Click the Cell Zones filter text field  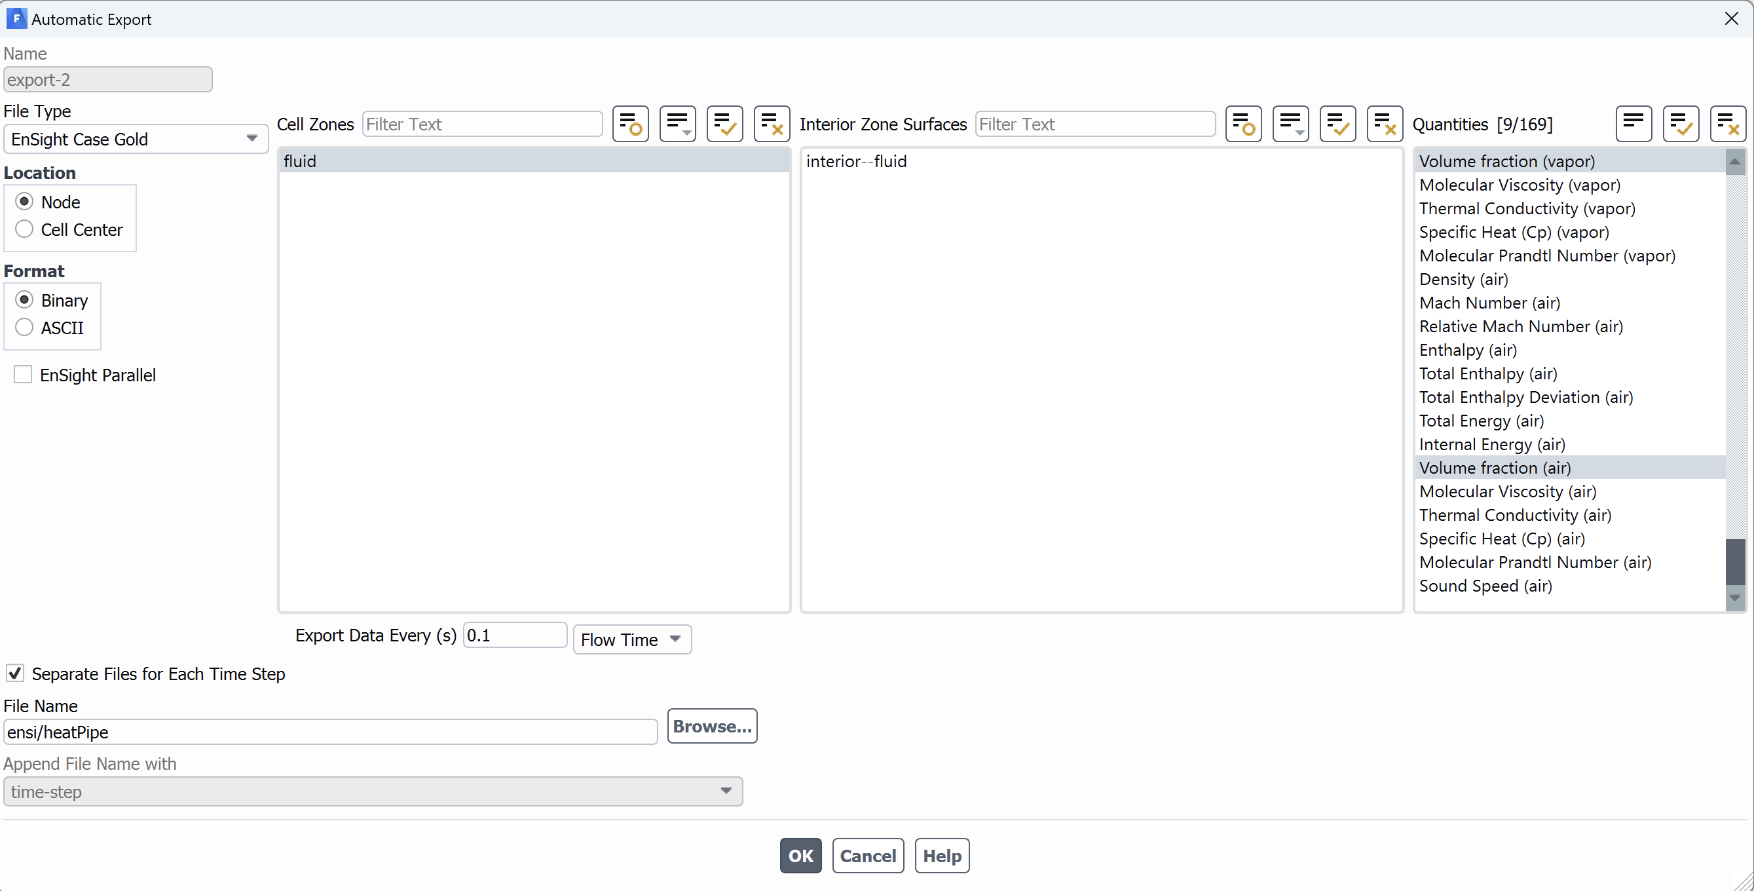click(x=483, y=124)
